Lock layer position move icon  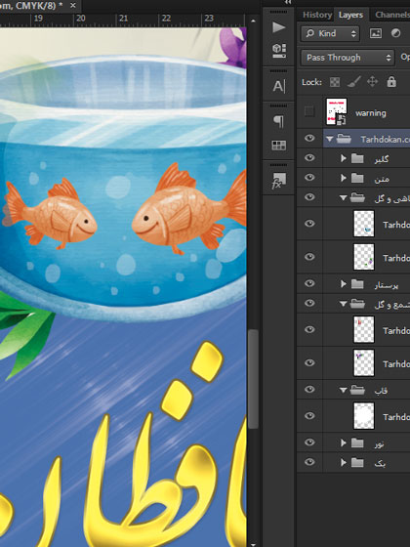372,82
